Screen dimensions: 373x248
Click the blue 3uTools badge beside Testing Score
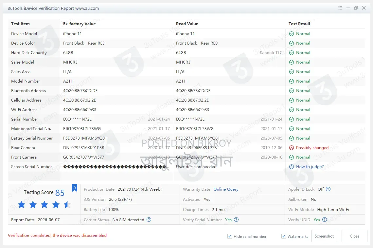[75, 188]
